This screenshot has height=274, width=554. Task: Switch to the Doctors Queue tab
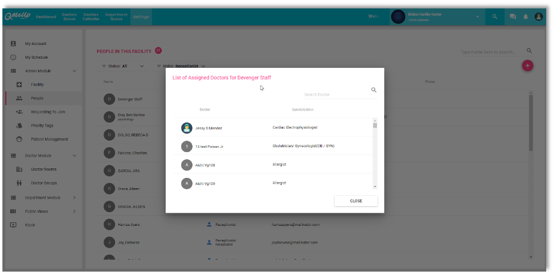(69, 17)
